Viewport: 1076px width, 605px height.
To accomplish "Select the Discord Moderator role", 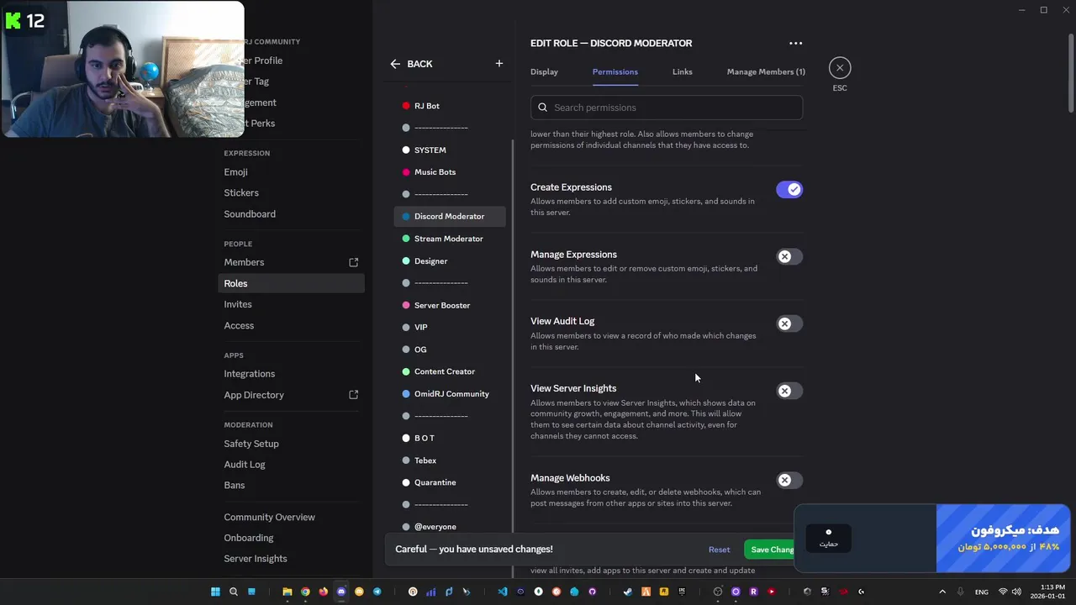I will click(450, 217).
